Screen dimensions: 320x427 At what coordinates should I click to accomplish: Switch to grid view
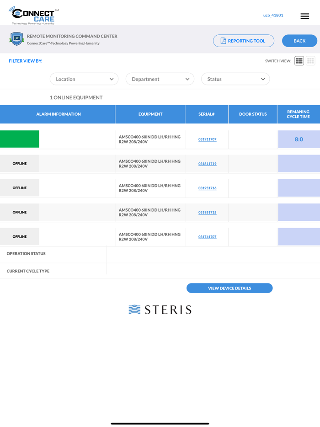click(310, 61)
